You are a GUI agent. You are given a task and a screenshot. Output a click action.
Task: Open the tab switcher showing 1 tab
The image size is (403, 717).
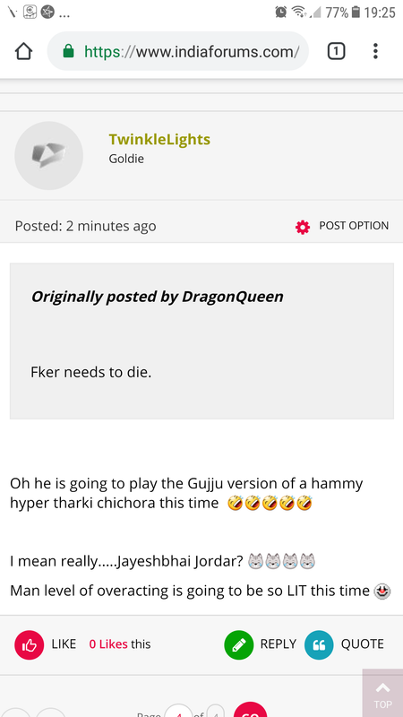coord(336,51)
